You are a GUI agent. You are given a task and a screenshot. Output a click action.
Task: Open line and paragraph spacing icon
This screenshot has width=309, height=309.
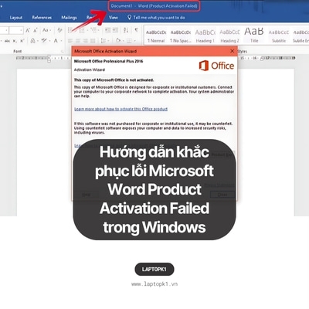(104, 41)
